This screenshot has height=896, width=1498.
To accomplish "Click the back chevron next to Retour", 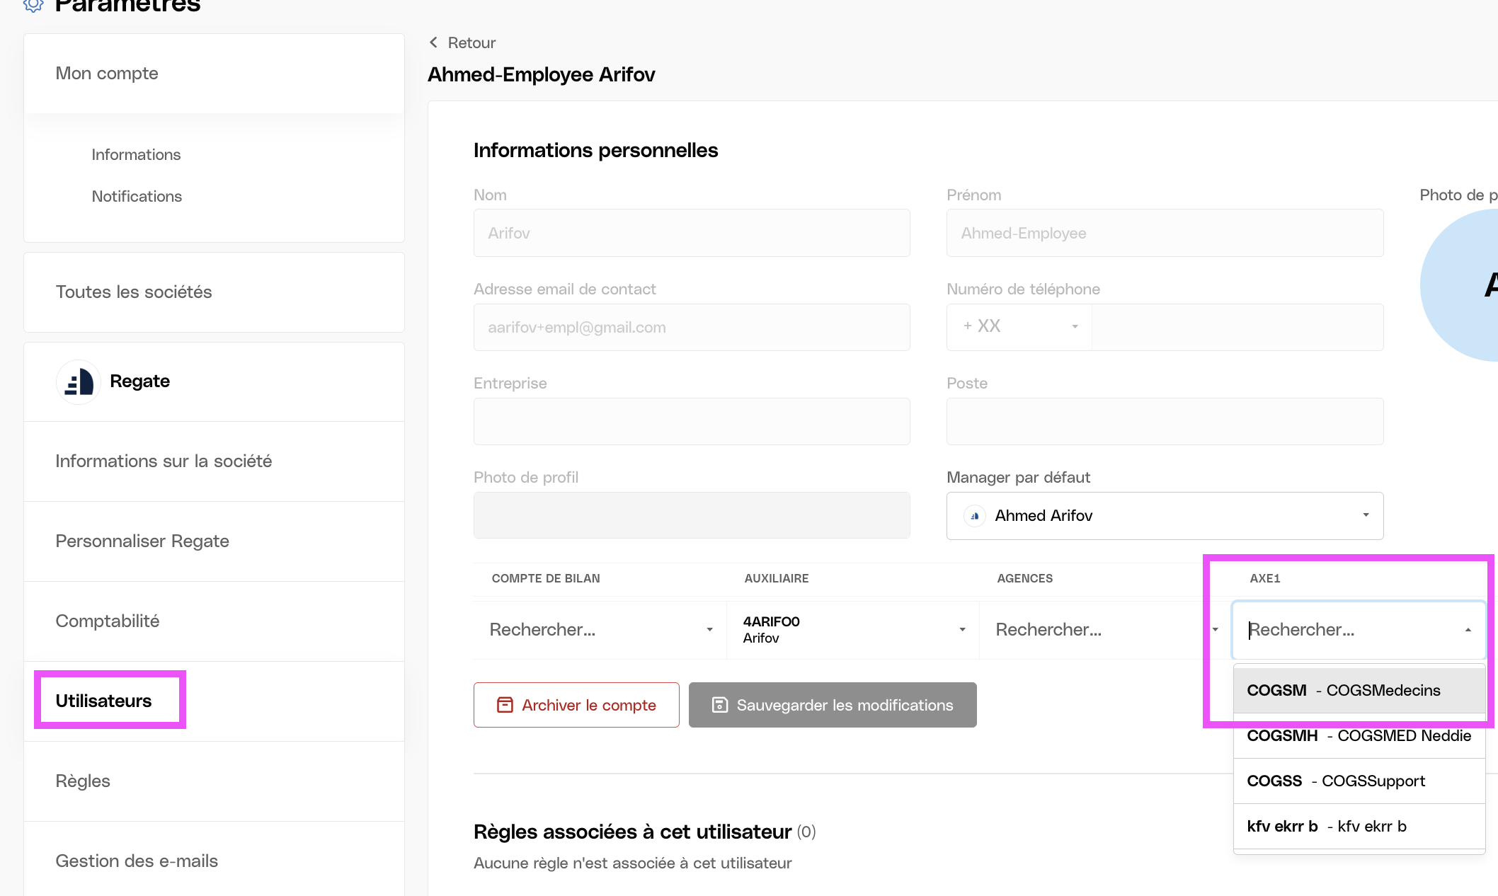I will click(x=433, y=42).
